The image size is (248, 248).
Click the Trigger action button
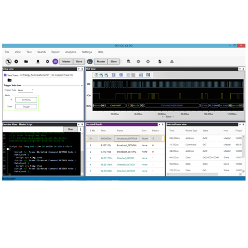(x=26, y=107)
